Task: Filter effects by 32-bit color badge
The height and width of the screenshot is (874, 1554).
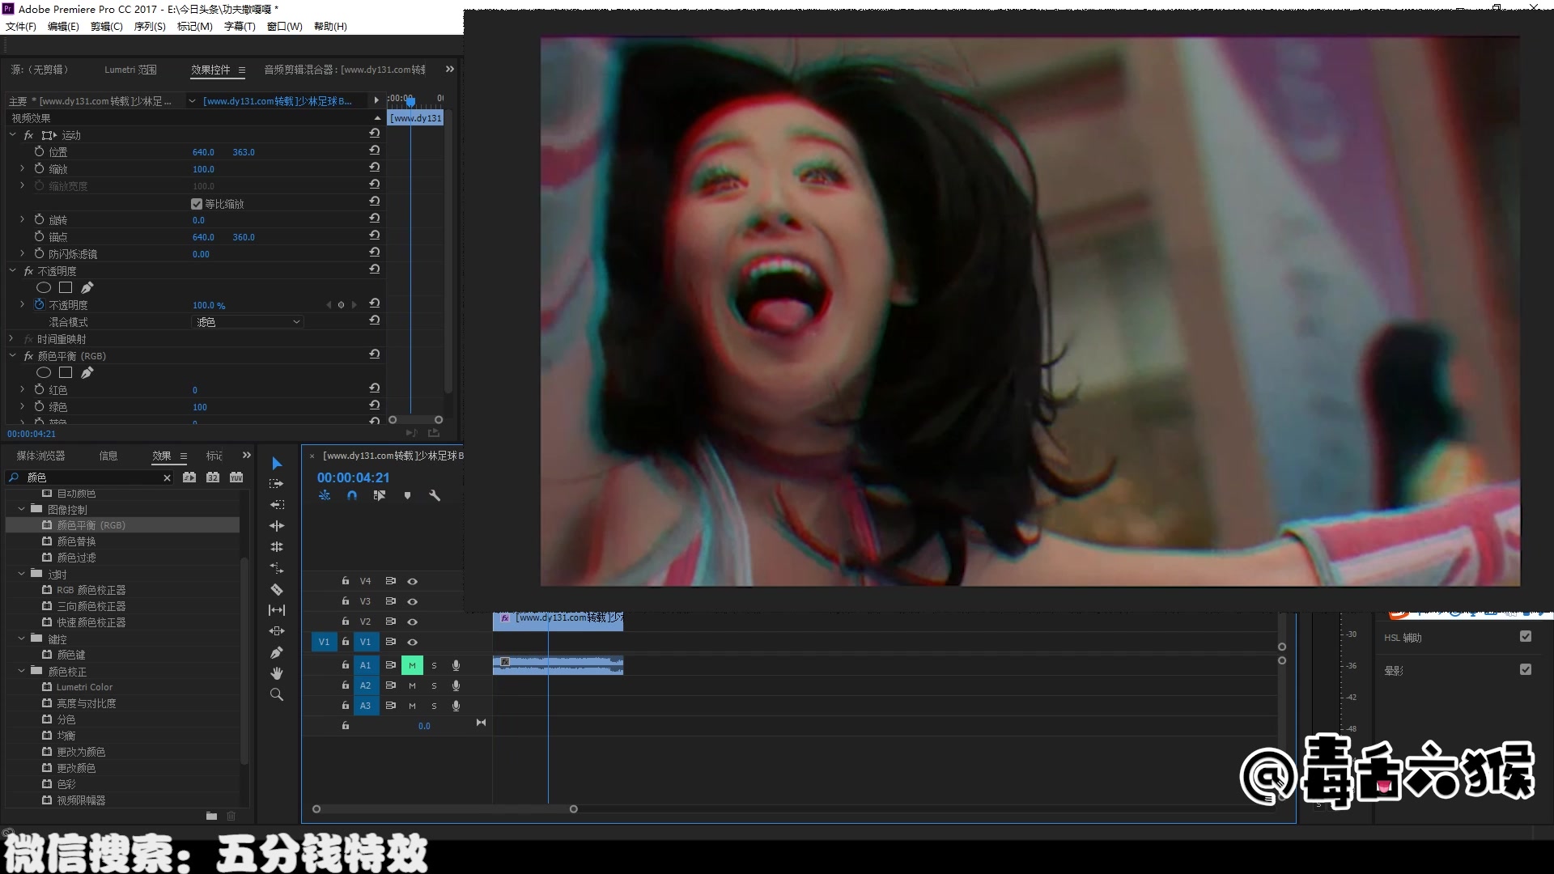Action: click(x=213, y=477)
